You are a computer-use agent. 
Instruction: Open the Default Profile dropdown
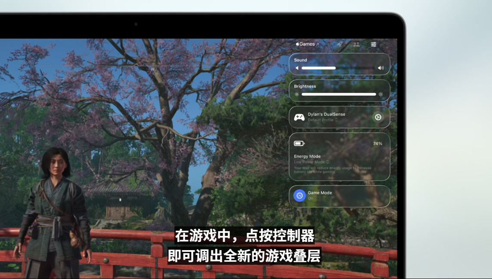pyautogui.click(x=322, y=120)
